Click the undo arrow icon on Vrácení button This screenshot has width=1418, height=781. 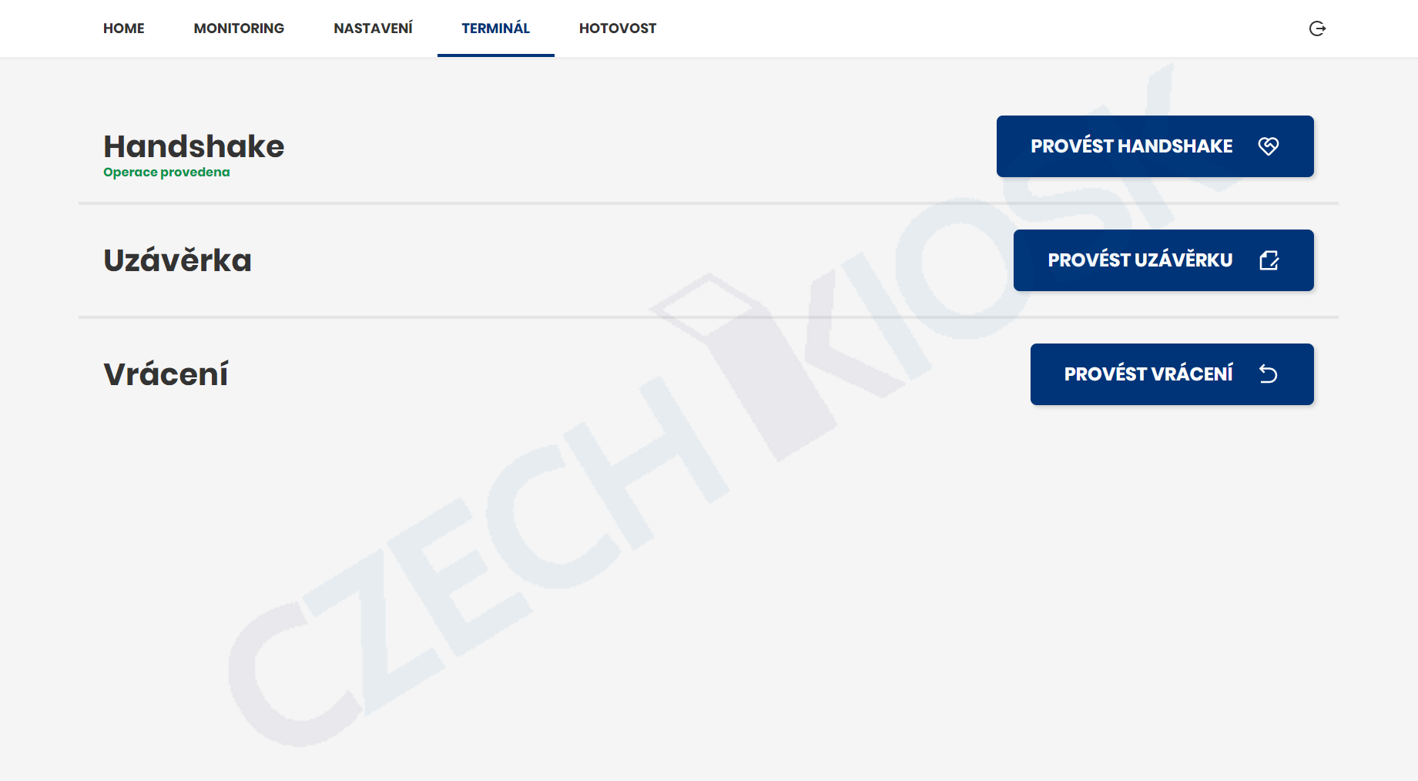[1268, 374]
